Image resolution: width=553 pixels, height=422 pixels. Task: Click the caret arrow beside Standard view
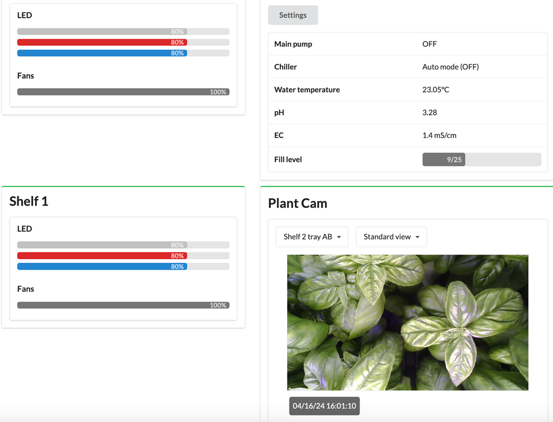[x=417, y=238]
